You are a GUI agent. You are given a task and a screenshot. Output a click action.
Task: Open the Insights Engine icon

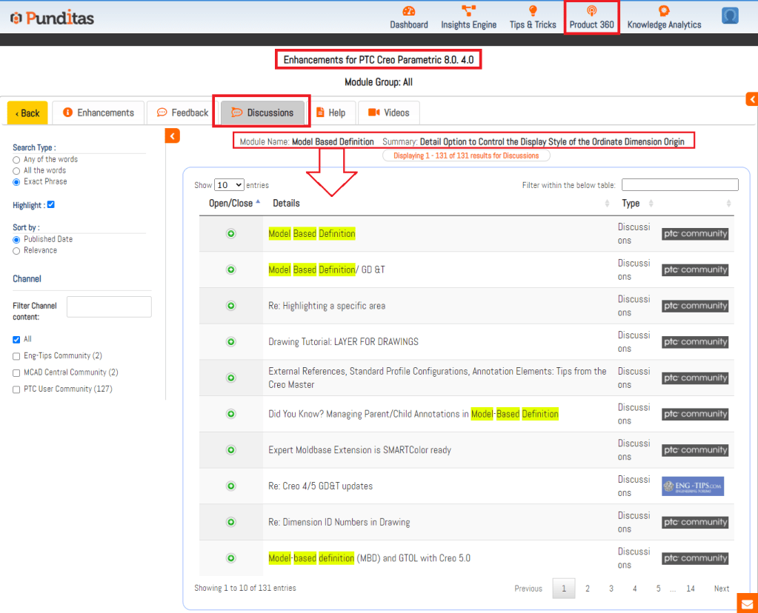coord(468,11)
